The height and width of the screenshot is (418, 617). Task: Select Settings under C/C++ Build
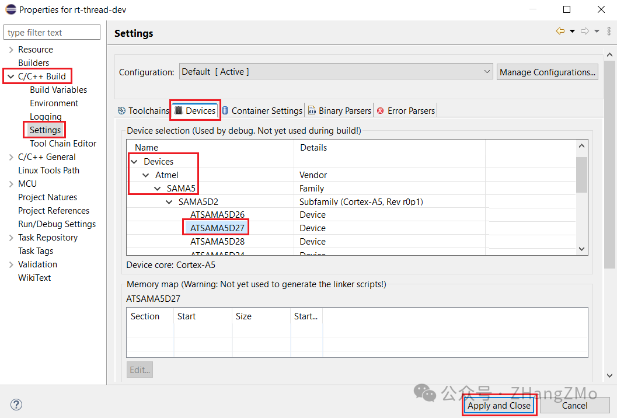pos(46,130)
